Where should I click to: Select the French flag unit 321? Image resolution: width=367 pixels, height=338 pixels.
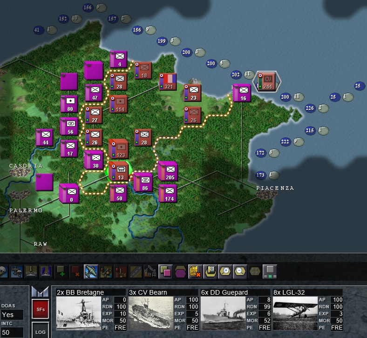tap(168, 81)
